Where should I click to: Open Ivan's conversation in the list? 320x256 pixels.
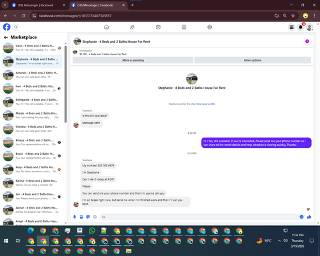32,88
